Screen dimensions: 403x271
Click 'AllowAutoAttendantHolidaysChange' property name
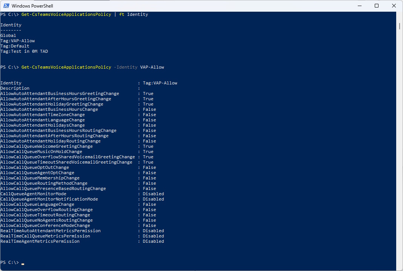(42, 125)
